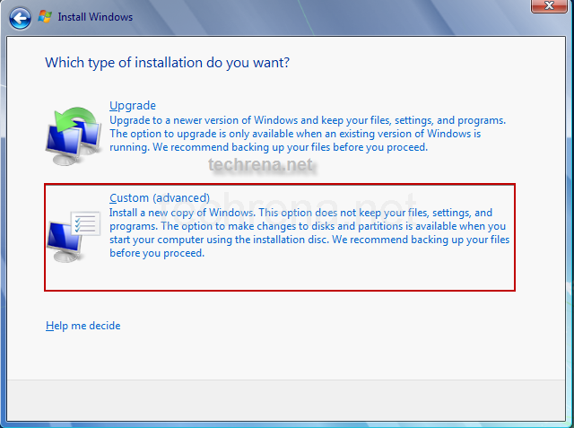Go back using the blue arrow button

[x=20, y=18]
